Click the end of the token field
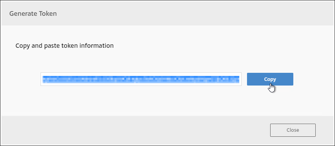The height and width of the screenshot is (146, 335). click(238, 79)
